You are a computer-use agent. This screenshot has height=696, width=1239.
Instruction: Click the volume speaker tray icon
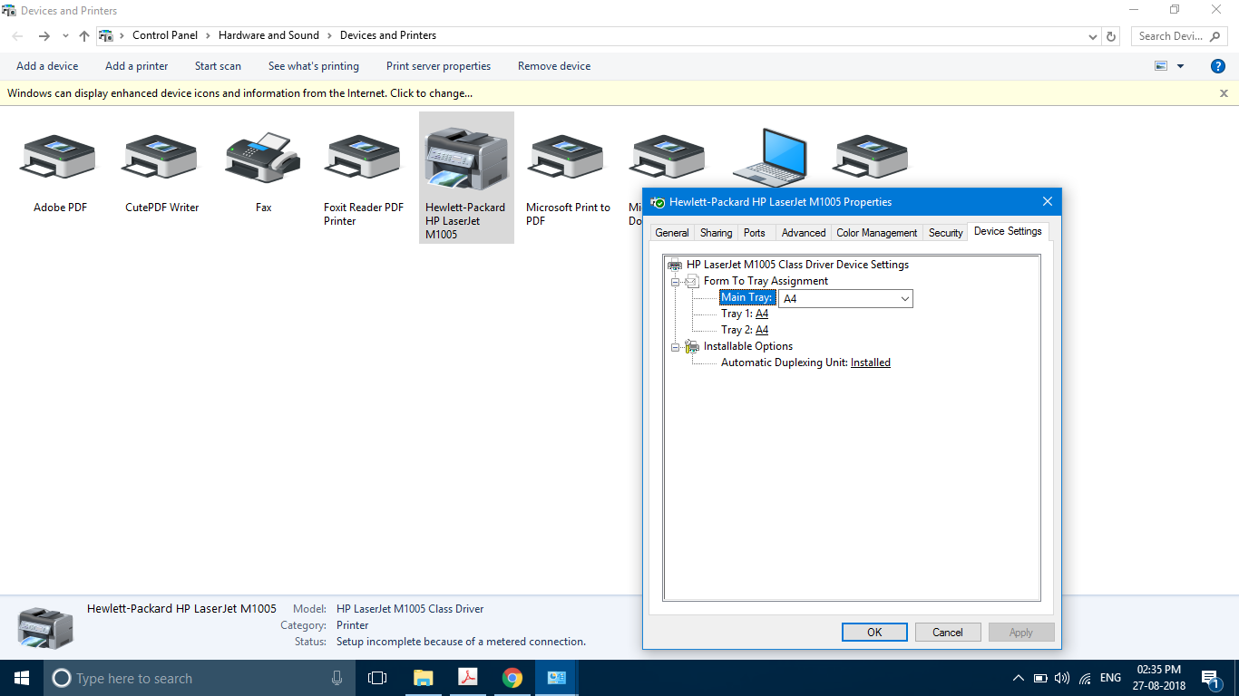click(x=1062, y=678)
